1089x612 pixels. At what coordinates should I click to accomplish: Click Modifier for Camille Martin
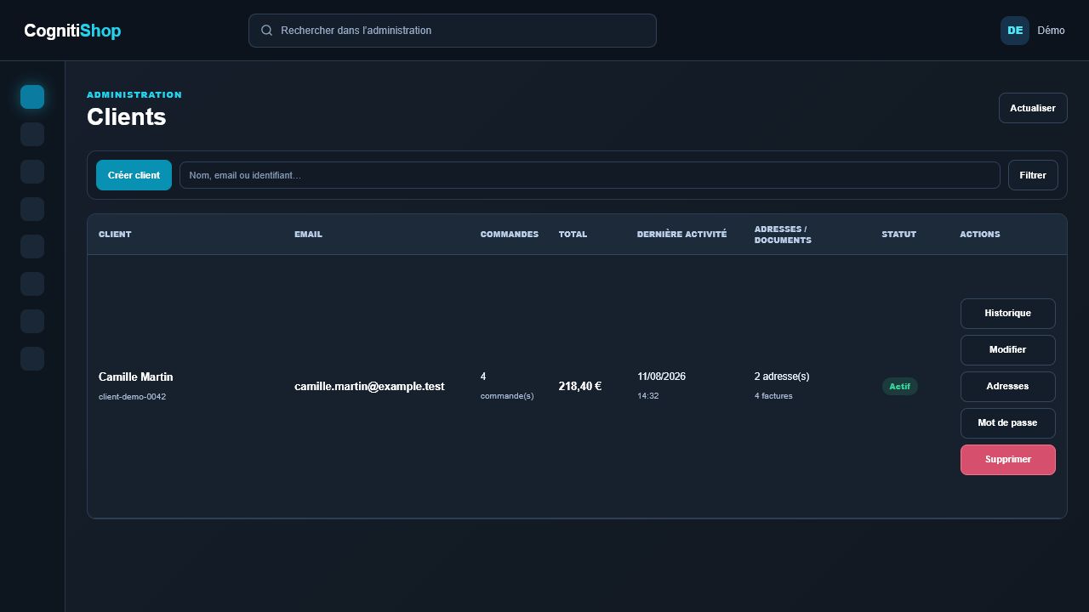[1008, 350]
